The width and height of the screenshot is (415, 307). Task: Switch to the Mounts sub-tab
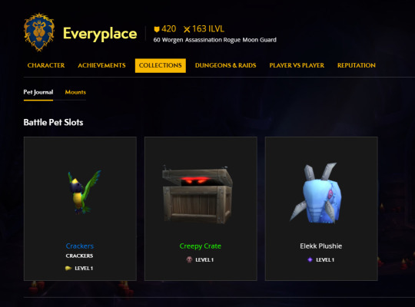75,92
